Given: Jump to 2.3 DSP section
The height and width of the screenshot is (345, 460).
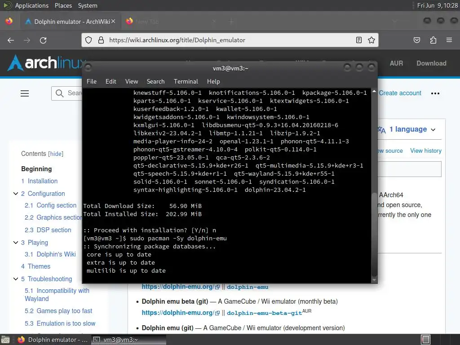Looking at the screenshot, I should [48, 230].
